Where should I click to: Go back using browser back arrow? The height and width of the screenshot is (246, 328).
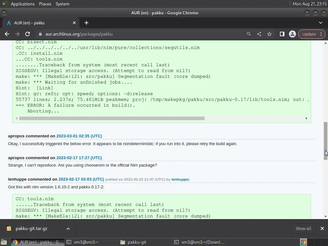pyautogui.click(x=7, y=34)
